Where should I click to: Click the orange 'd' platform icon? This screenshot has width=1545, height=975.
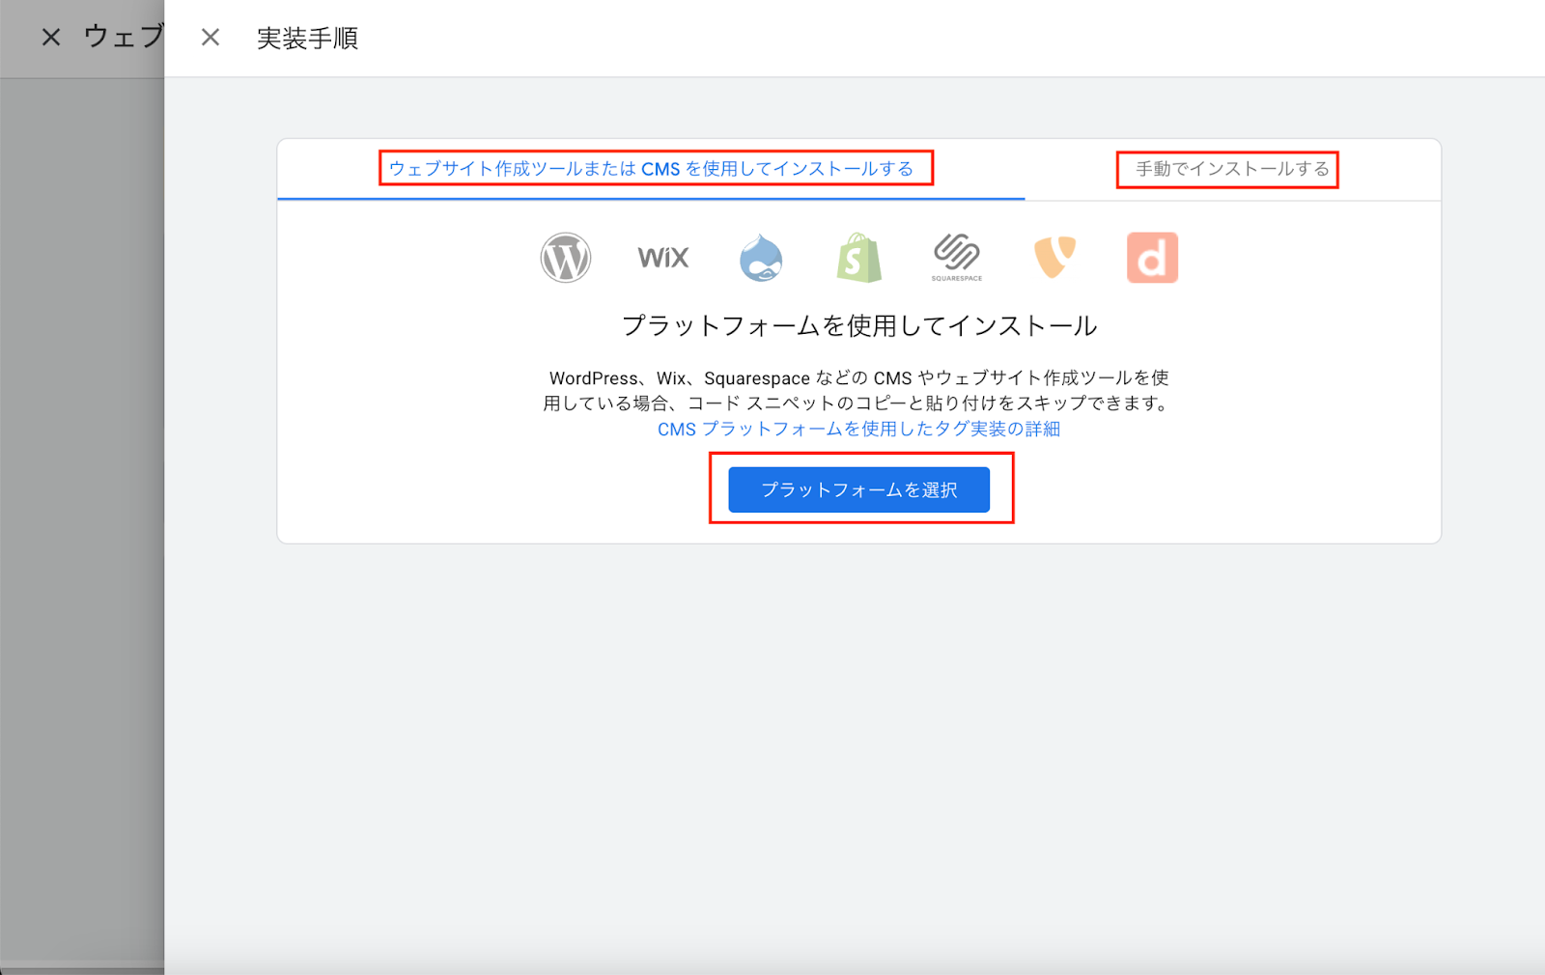[1152, 258]
